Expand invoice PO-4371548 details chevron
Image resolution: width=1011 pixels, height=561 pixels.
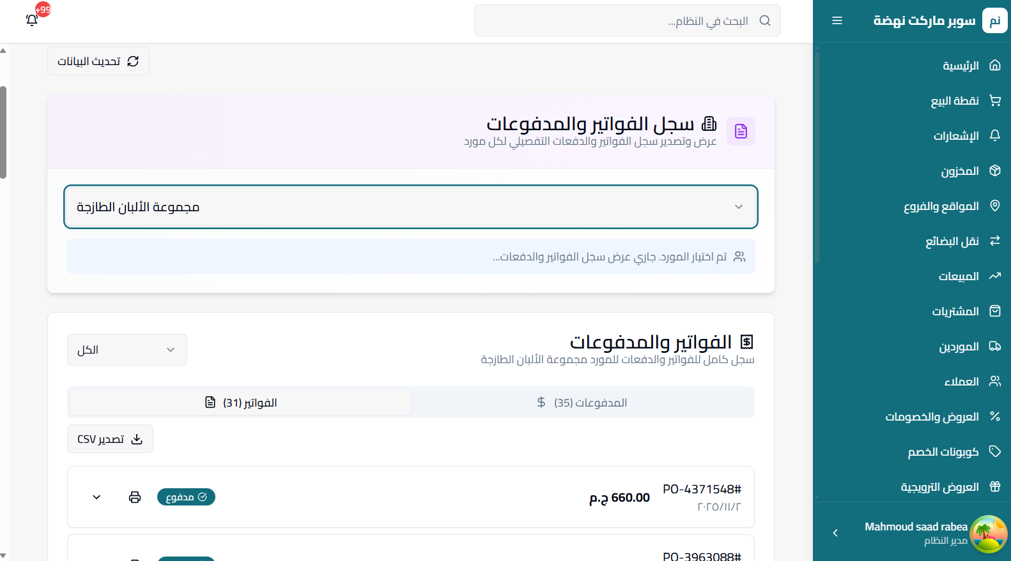click(x=96, y=497)
